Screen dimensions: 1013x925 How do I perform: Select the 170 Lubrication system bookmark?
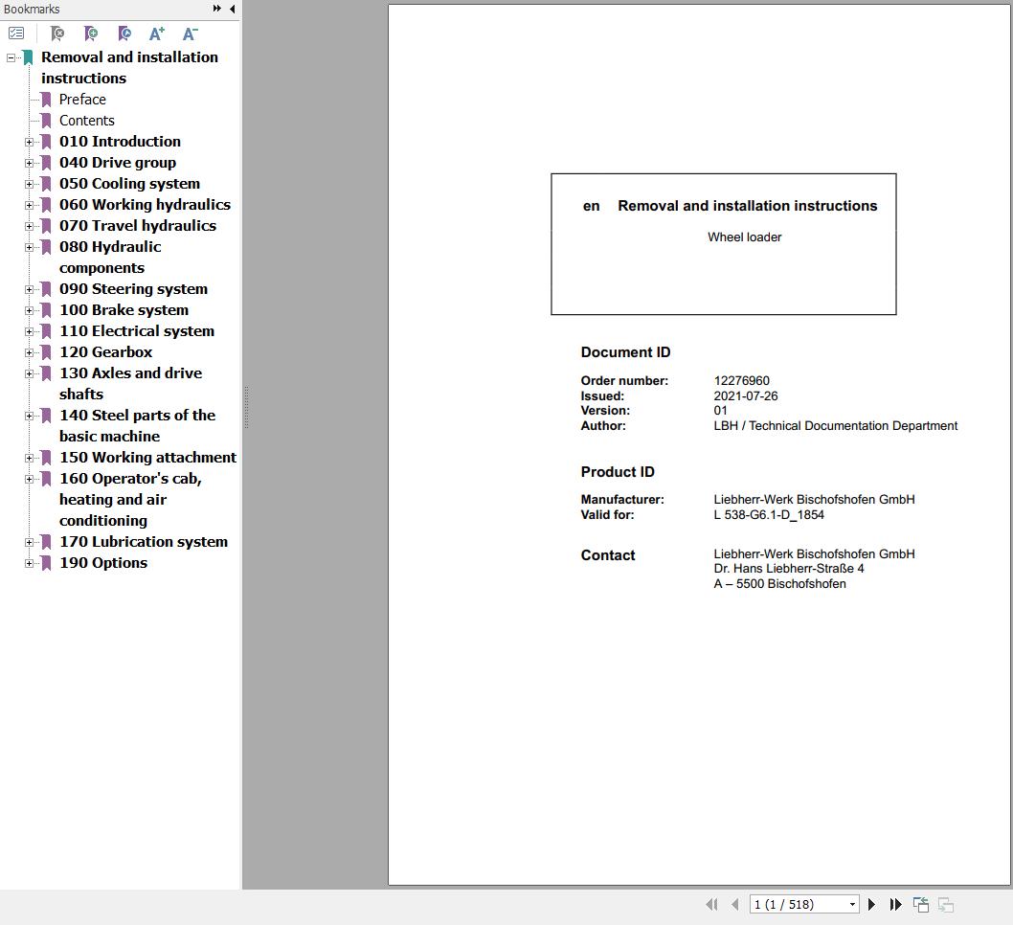(x=144, y=542)
